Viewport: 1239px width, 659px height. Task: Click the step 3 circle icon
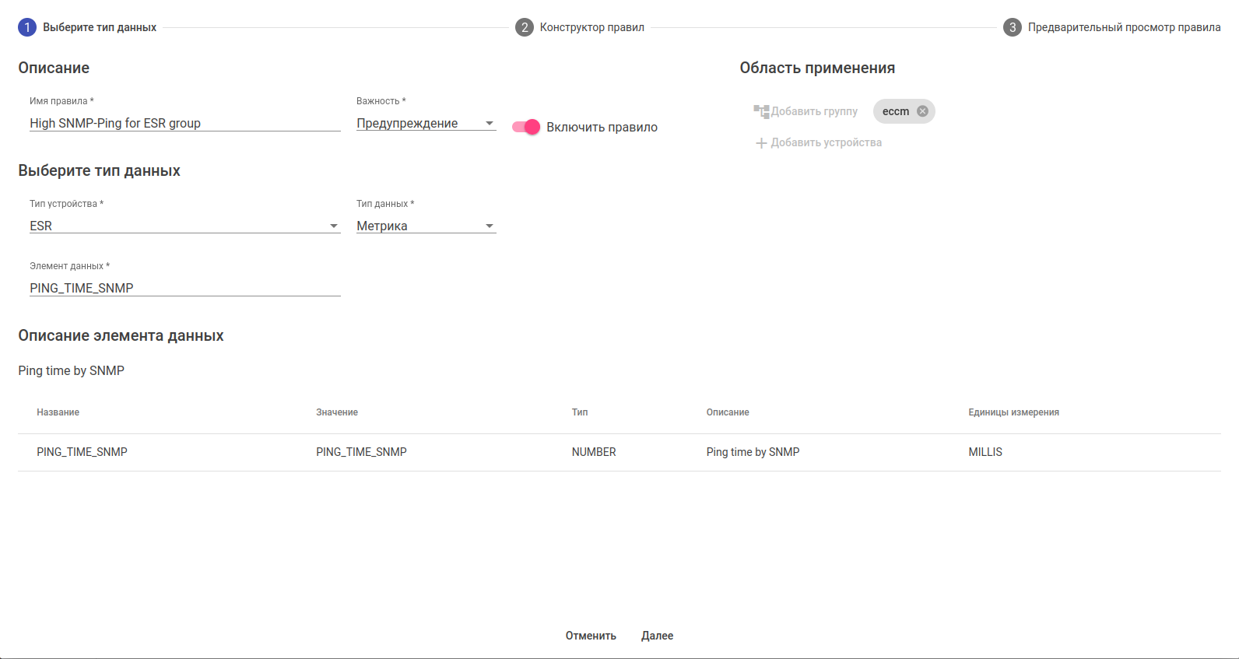point(1013,27)
